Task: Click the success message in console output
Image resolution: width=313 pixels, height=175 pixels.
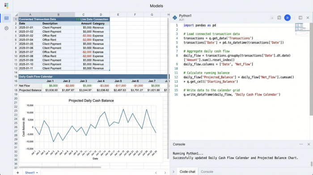Action: (x=235, y=158)
